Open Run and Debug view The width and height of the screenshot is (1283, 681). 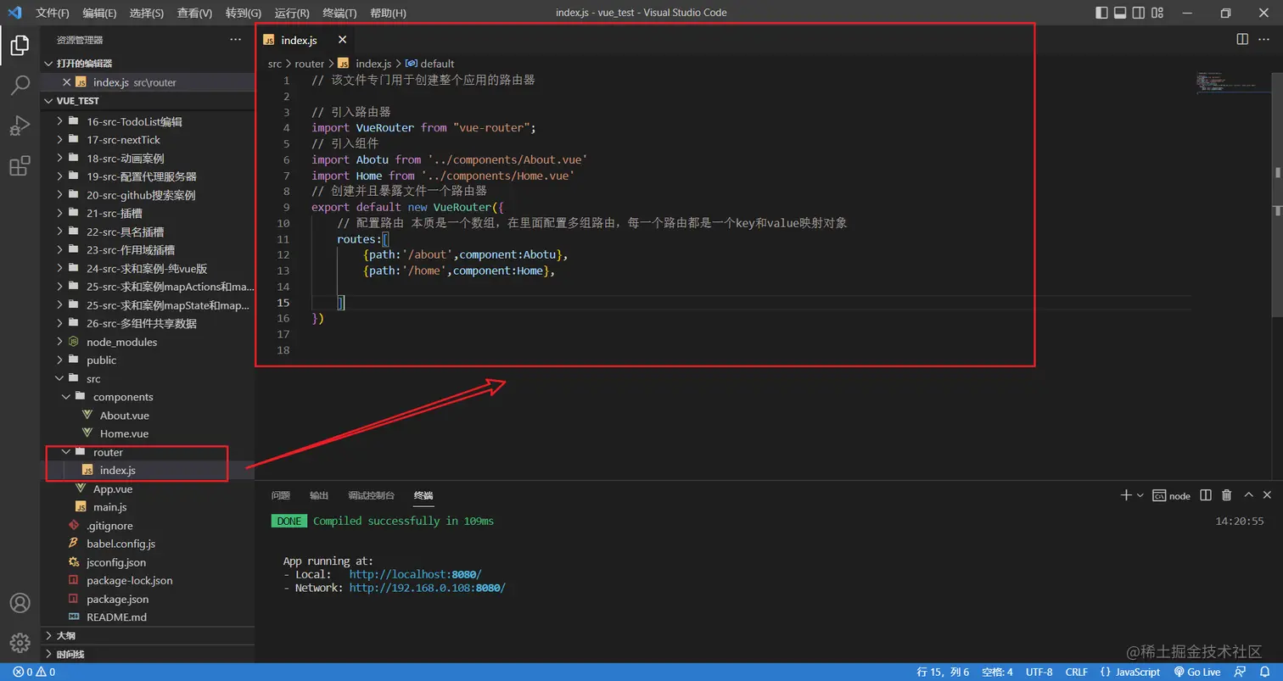tap(20, 126)
